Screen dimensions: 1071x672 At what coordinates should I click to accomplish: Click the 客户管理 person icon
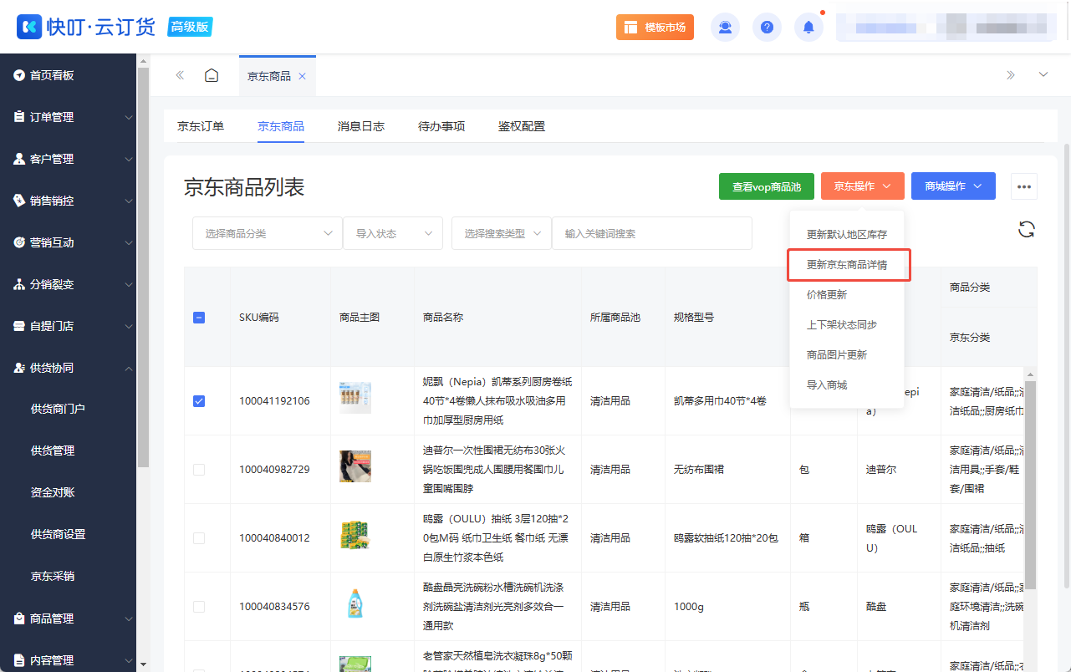point(19,159)
